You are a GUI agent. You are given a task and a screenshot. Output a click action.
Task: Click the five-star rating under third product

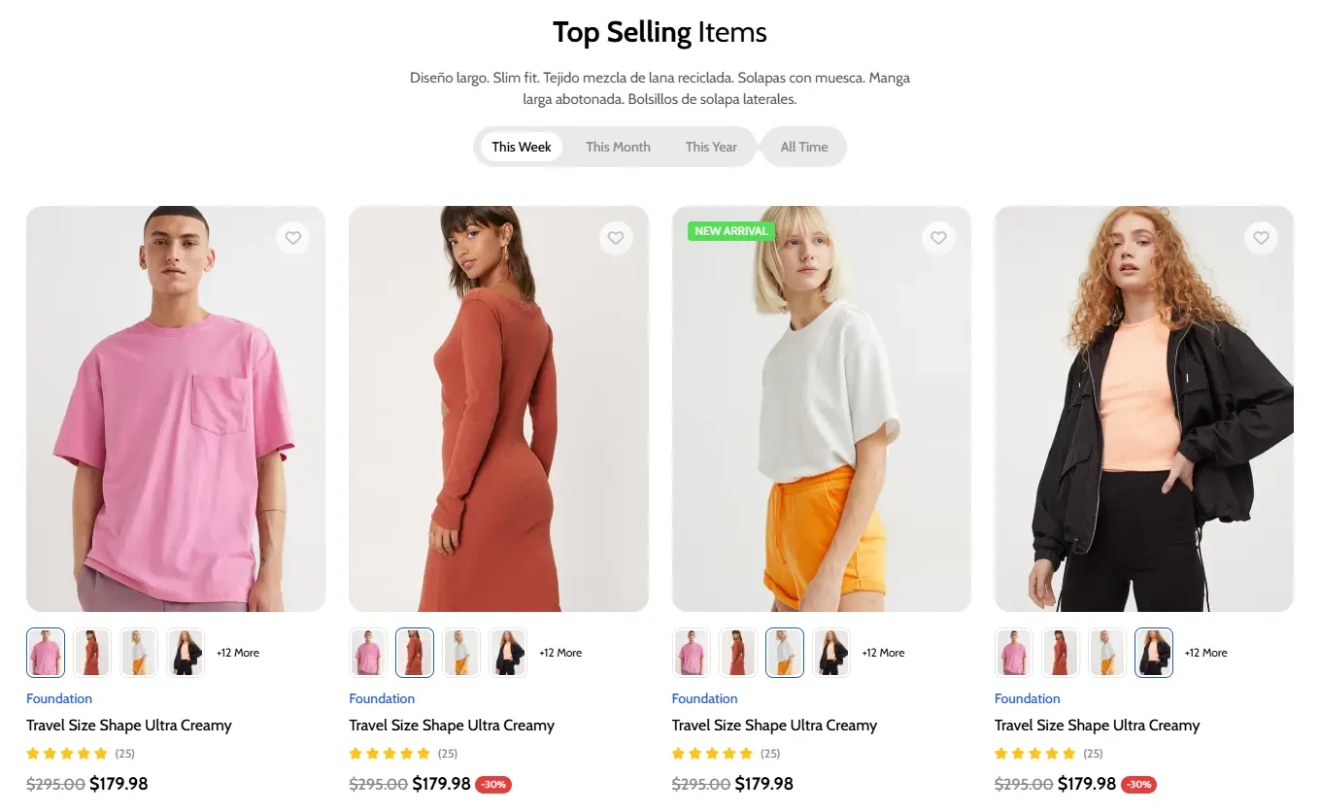(712, 754)
